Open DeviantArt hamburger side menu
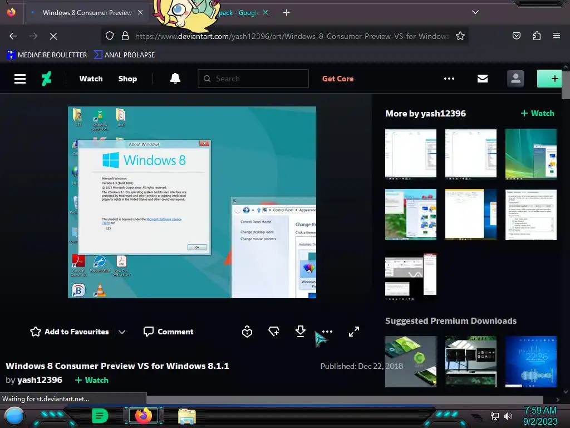 coord(20,79)
